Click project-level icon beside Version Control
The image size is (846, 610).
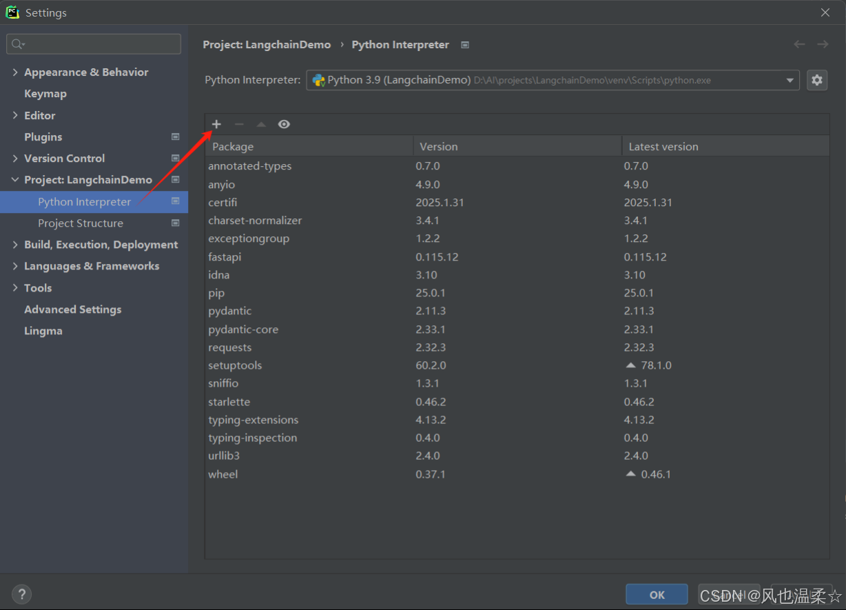coord(175,158)
